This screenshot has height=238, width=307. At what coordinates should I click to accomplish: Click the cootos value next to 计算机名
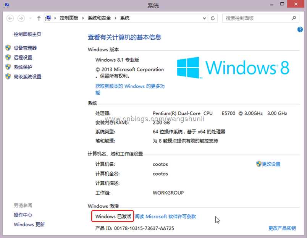point(160,164)
